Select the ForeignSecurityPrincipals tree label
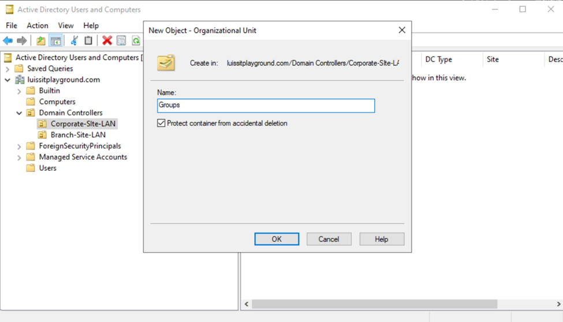The height and width of the screenshot is (322, 563). click(80, 146)
